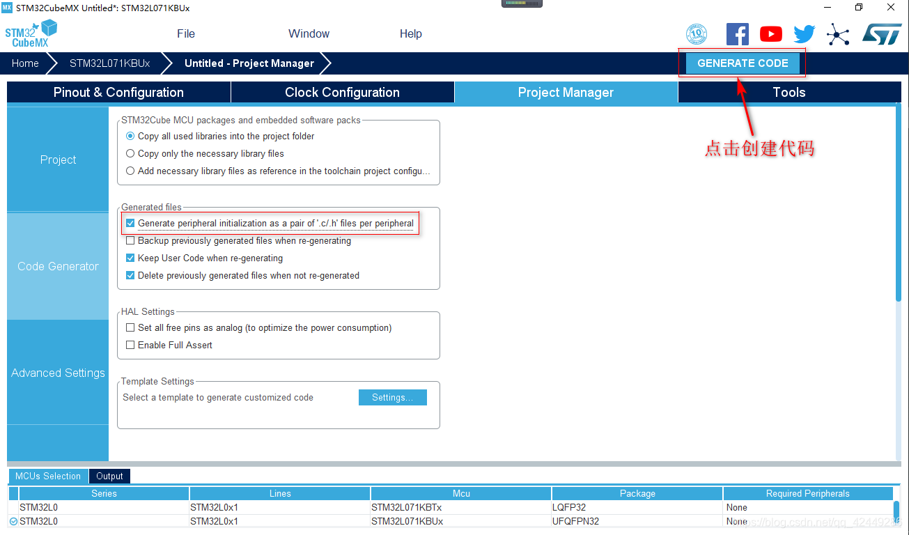This screenshot has height=535, width=909.
Task: Open the Code Generator side section
Action: pos(58,266)
